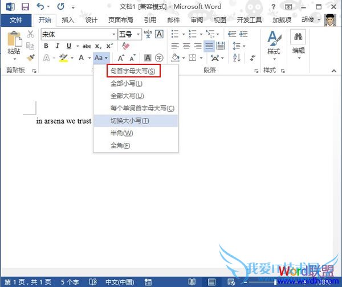Viewport: 342px width, 287px height.
Task: Toggle Superscript formatting
Action: (109, 46)
